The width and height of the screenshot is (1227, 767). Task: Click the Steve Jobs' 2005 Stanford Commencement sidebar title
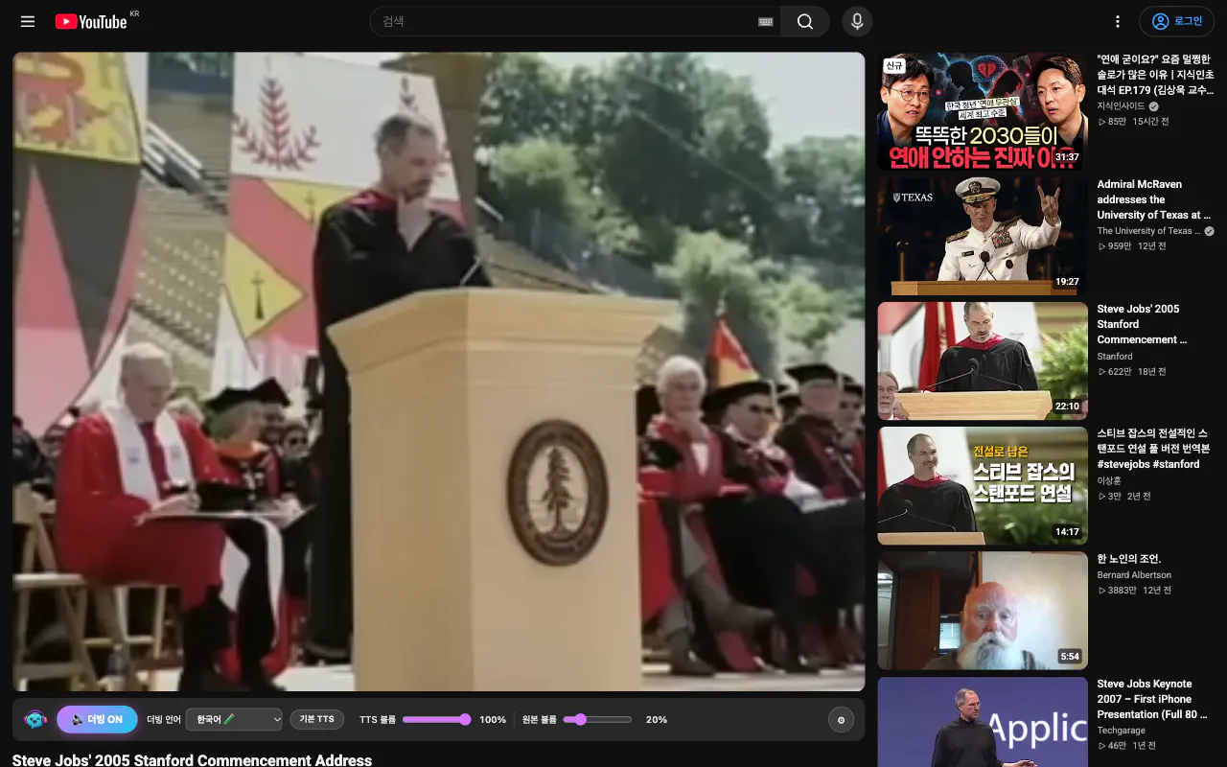point(1143,324)
